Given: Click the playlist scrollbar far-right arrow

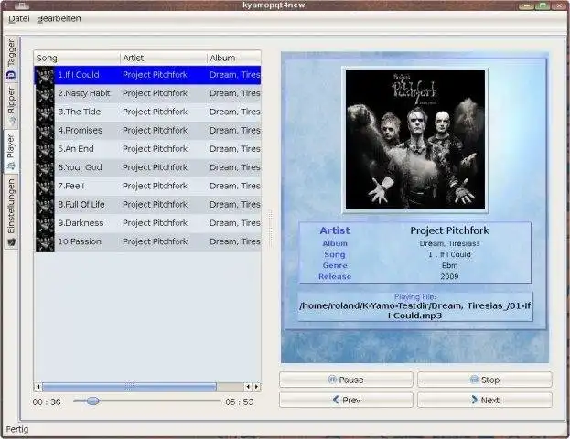Looking at the screenshot, I should point(257,387).
